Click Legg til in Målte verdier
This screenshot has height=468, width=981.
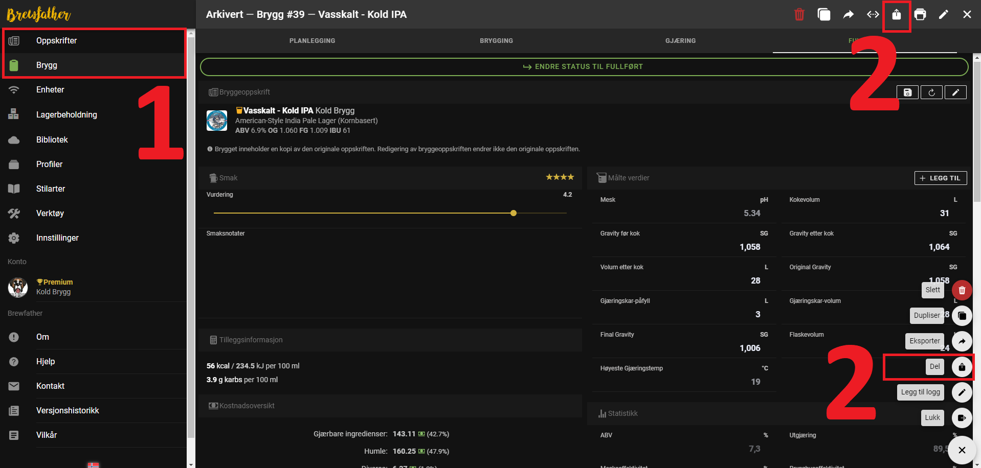[x=940, y=178]
